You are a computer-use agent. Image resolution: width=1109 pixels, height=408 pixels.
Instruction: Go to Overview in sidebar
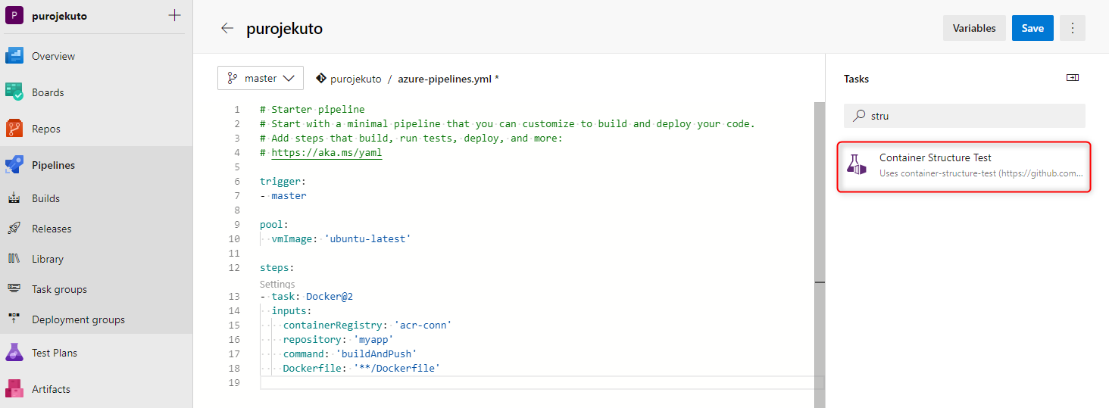pos(53,56)
